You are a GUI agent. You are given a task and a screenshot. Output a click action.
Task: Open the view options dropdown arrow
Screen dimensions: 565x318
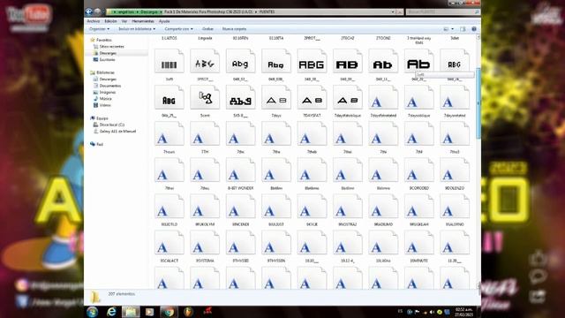[x=453, y=29]
